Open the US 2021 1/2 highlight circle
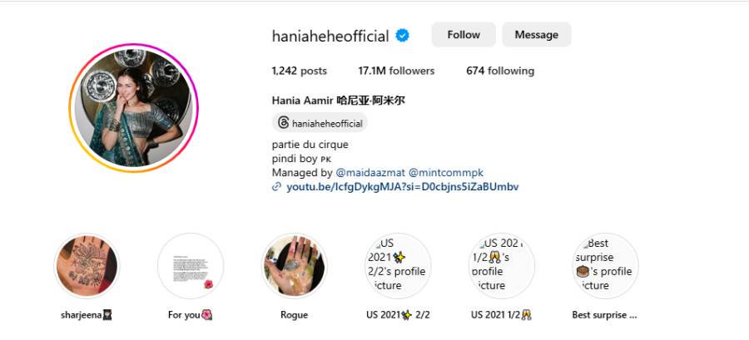 point(502,266)
